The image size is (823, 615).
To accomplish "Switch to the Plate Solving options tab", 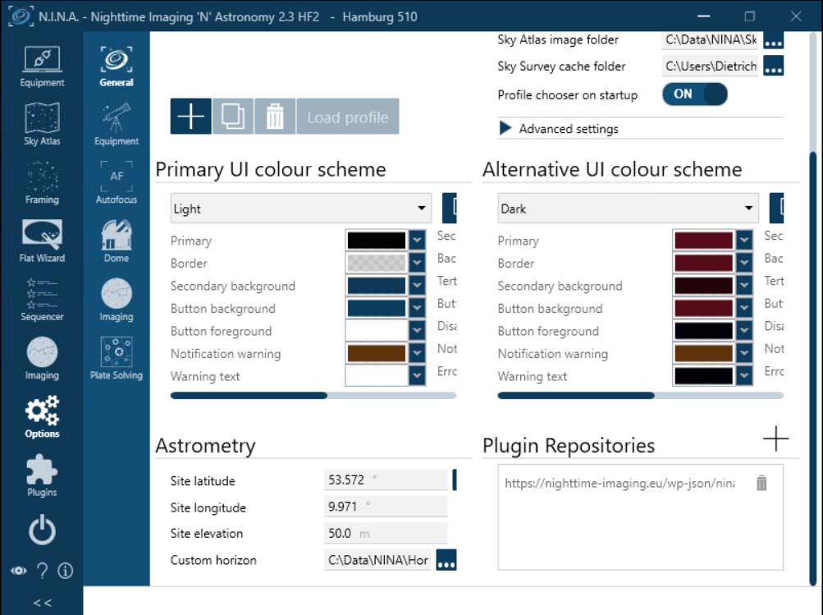I will pos(117,358).
